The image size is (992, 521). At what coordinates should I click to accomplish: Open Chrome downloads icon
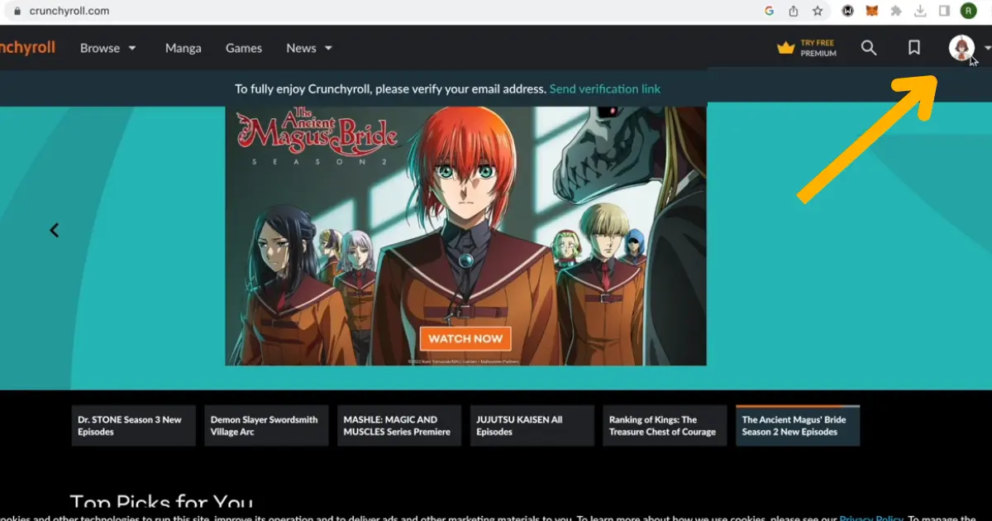pos(920,11)
